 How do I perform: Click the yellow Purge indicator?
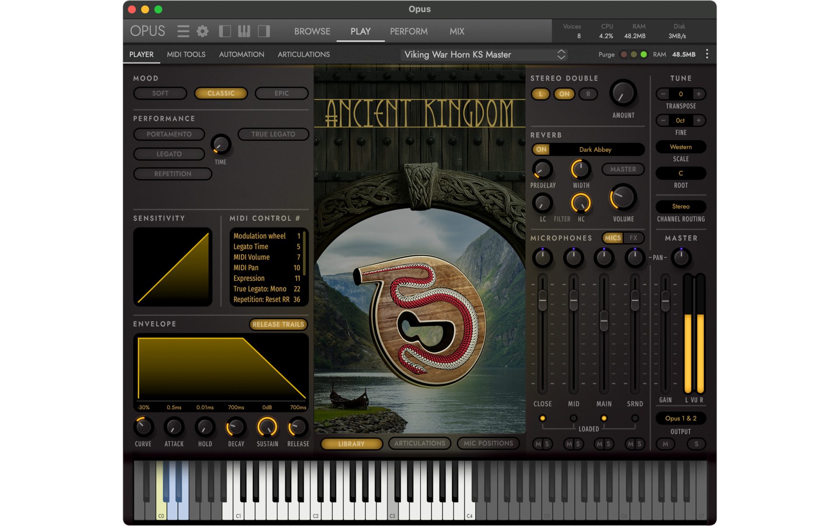point(633,55)
